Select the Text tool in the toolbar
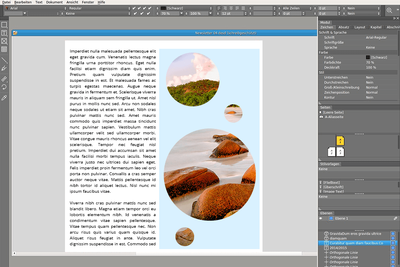 (5, 33)
